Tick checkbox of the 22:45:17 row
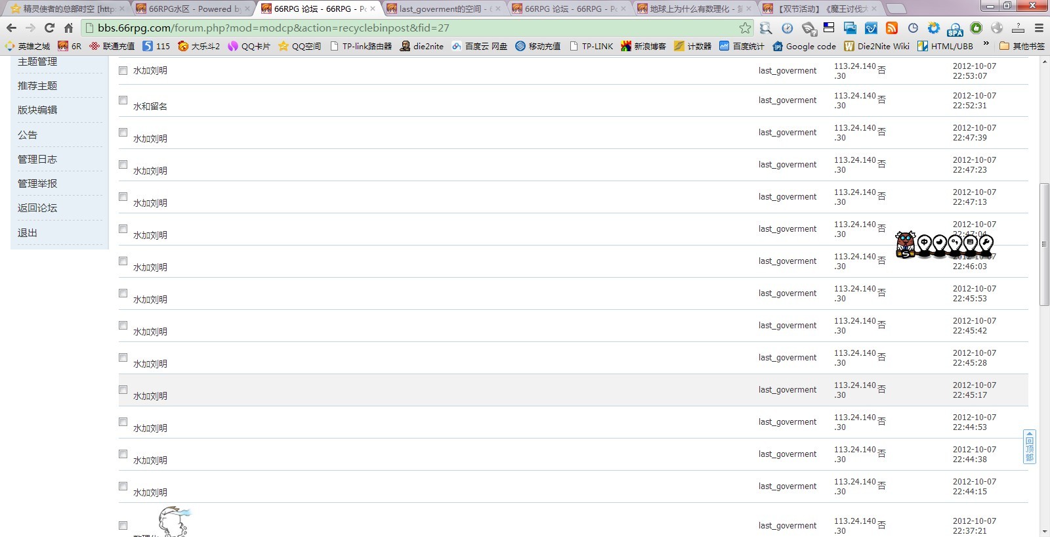Image resolution: width=1050 pixels, height=537 pixels. (123, 389)
